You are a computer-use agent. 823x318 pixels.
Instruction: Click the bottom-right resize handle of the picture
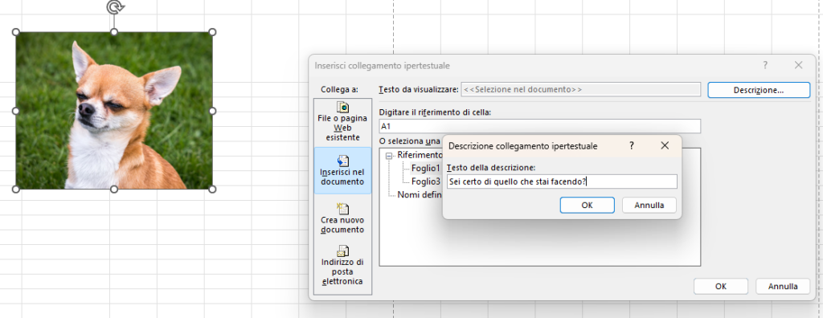[212, 189]
